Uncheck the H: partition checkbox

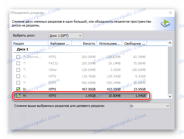[x=18, y=96]
